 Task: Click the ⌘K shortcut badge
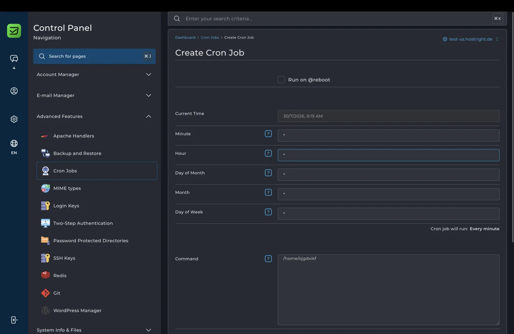point(497,19)
